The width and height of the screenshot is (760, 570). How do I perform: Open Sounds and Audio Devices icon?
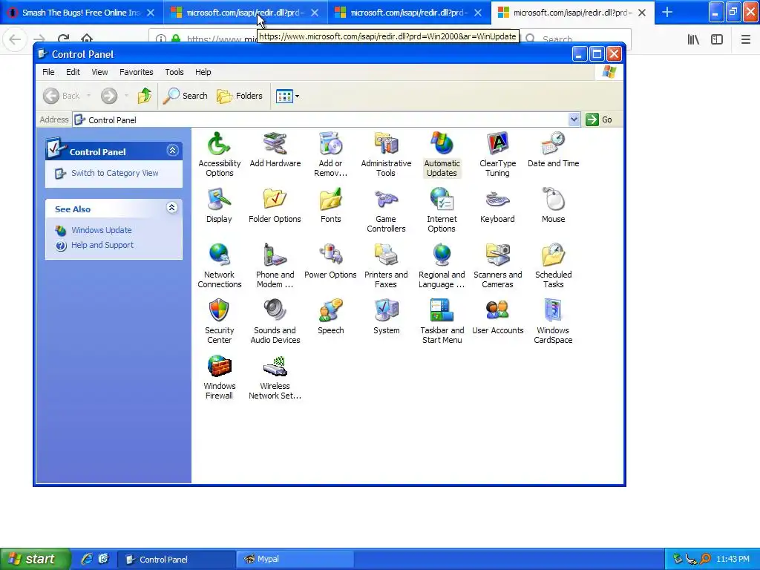tap(275, 321)
